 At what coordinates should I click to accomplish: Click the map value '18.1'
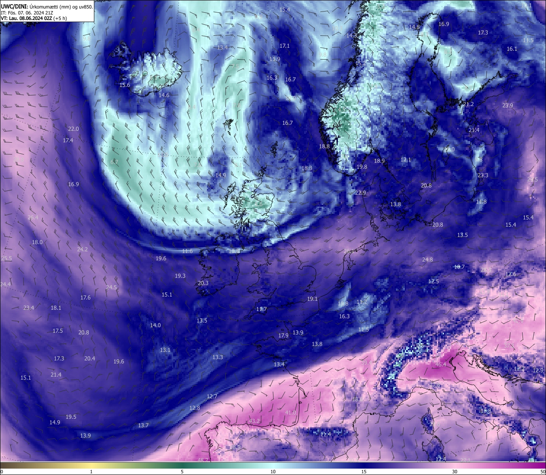coord(56,308)
